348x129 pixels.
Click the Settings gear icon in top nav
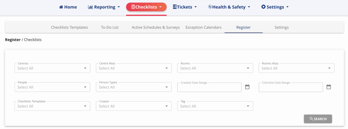[x=263, y=7]
